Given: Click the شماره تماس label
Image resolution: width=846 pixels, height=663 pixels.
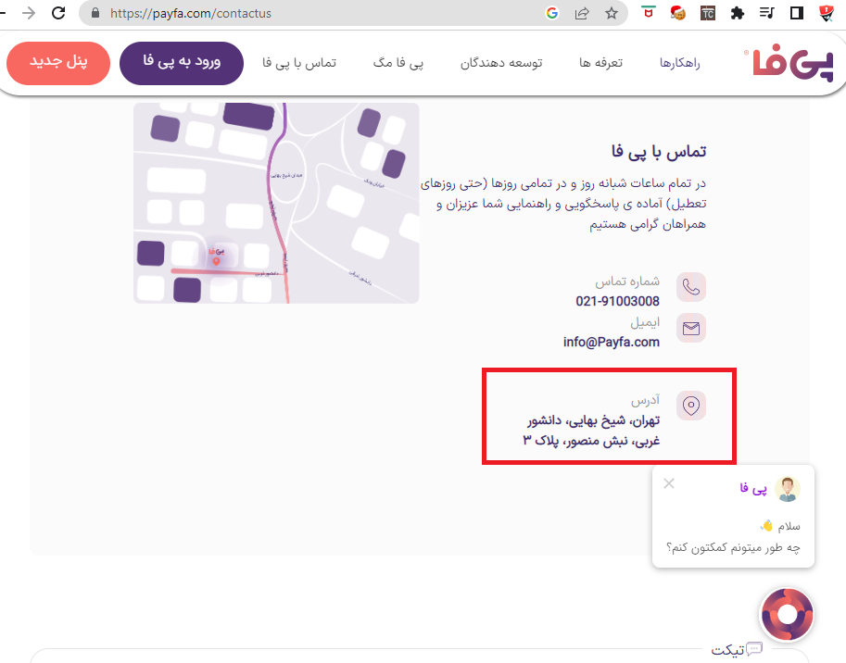Looking at the screenshot, I should tap(627, 281).
